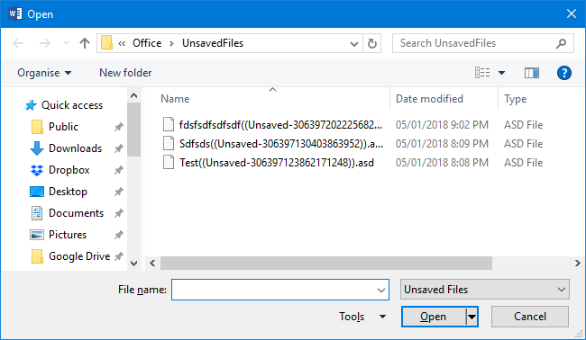Click the pin icon beside Desktop
Image resolution: width=586 pixels, height=340 pixels.
coord(118,192)
